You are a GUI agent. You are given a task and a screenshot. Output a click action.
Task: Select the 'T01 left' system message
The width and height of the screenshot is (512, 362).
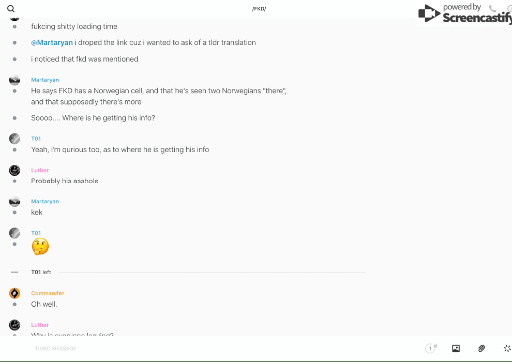point(41,272)
